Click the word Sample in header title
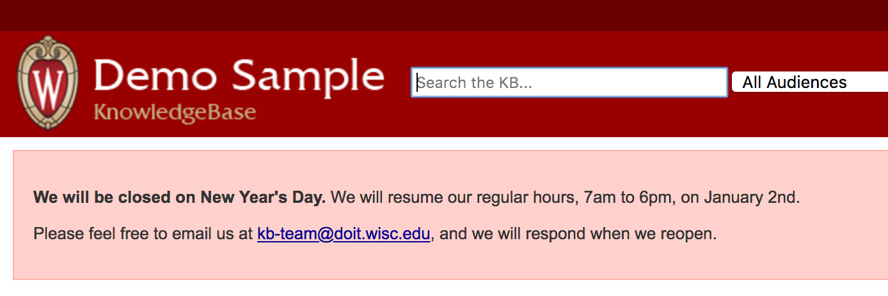Viewport: 888px width, 296px height. [308, 77]
